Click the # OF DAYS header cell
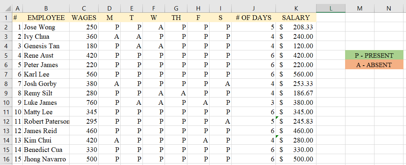This screenshot has width=406, height=165. (253, 17)
